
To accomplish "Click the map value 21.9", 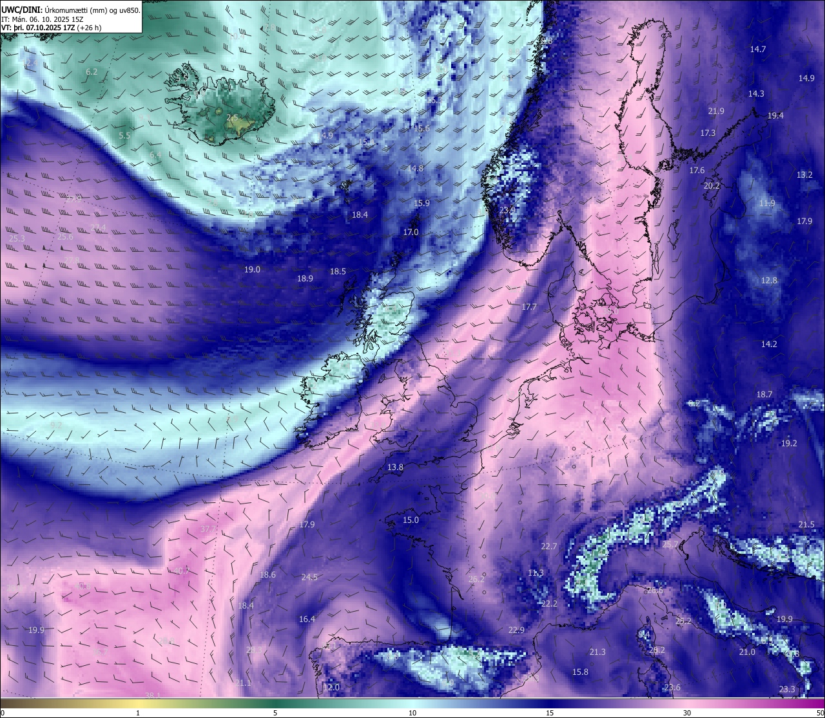I will tap(716, 111).
